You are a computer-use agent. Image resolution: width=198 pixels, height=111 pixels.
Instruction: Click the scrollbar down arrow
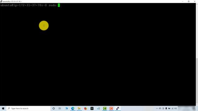197,105
